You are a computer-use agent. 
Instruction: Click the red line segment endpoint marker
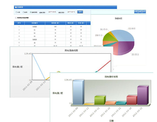click(x=111, y=60)
